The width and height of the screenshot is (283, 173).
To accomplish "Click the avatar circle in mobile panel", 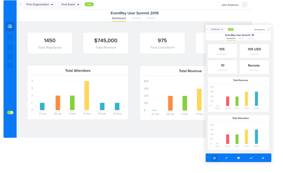I will [269, 29].
